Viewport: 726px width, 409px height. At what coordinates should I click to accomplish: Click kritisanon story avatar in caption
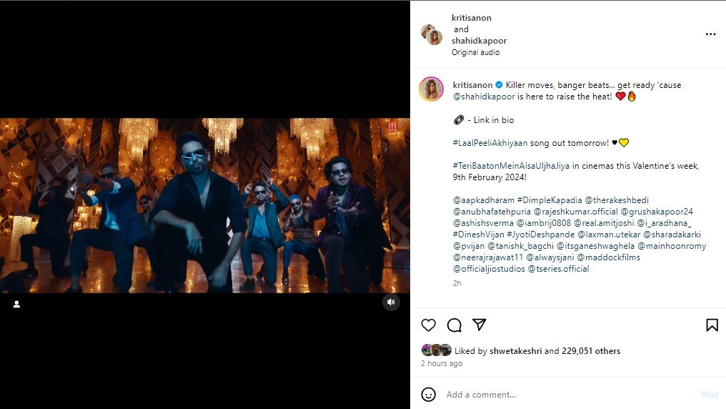431,89
